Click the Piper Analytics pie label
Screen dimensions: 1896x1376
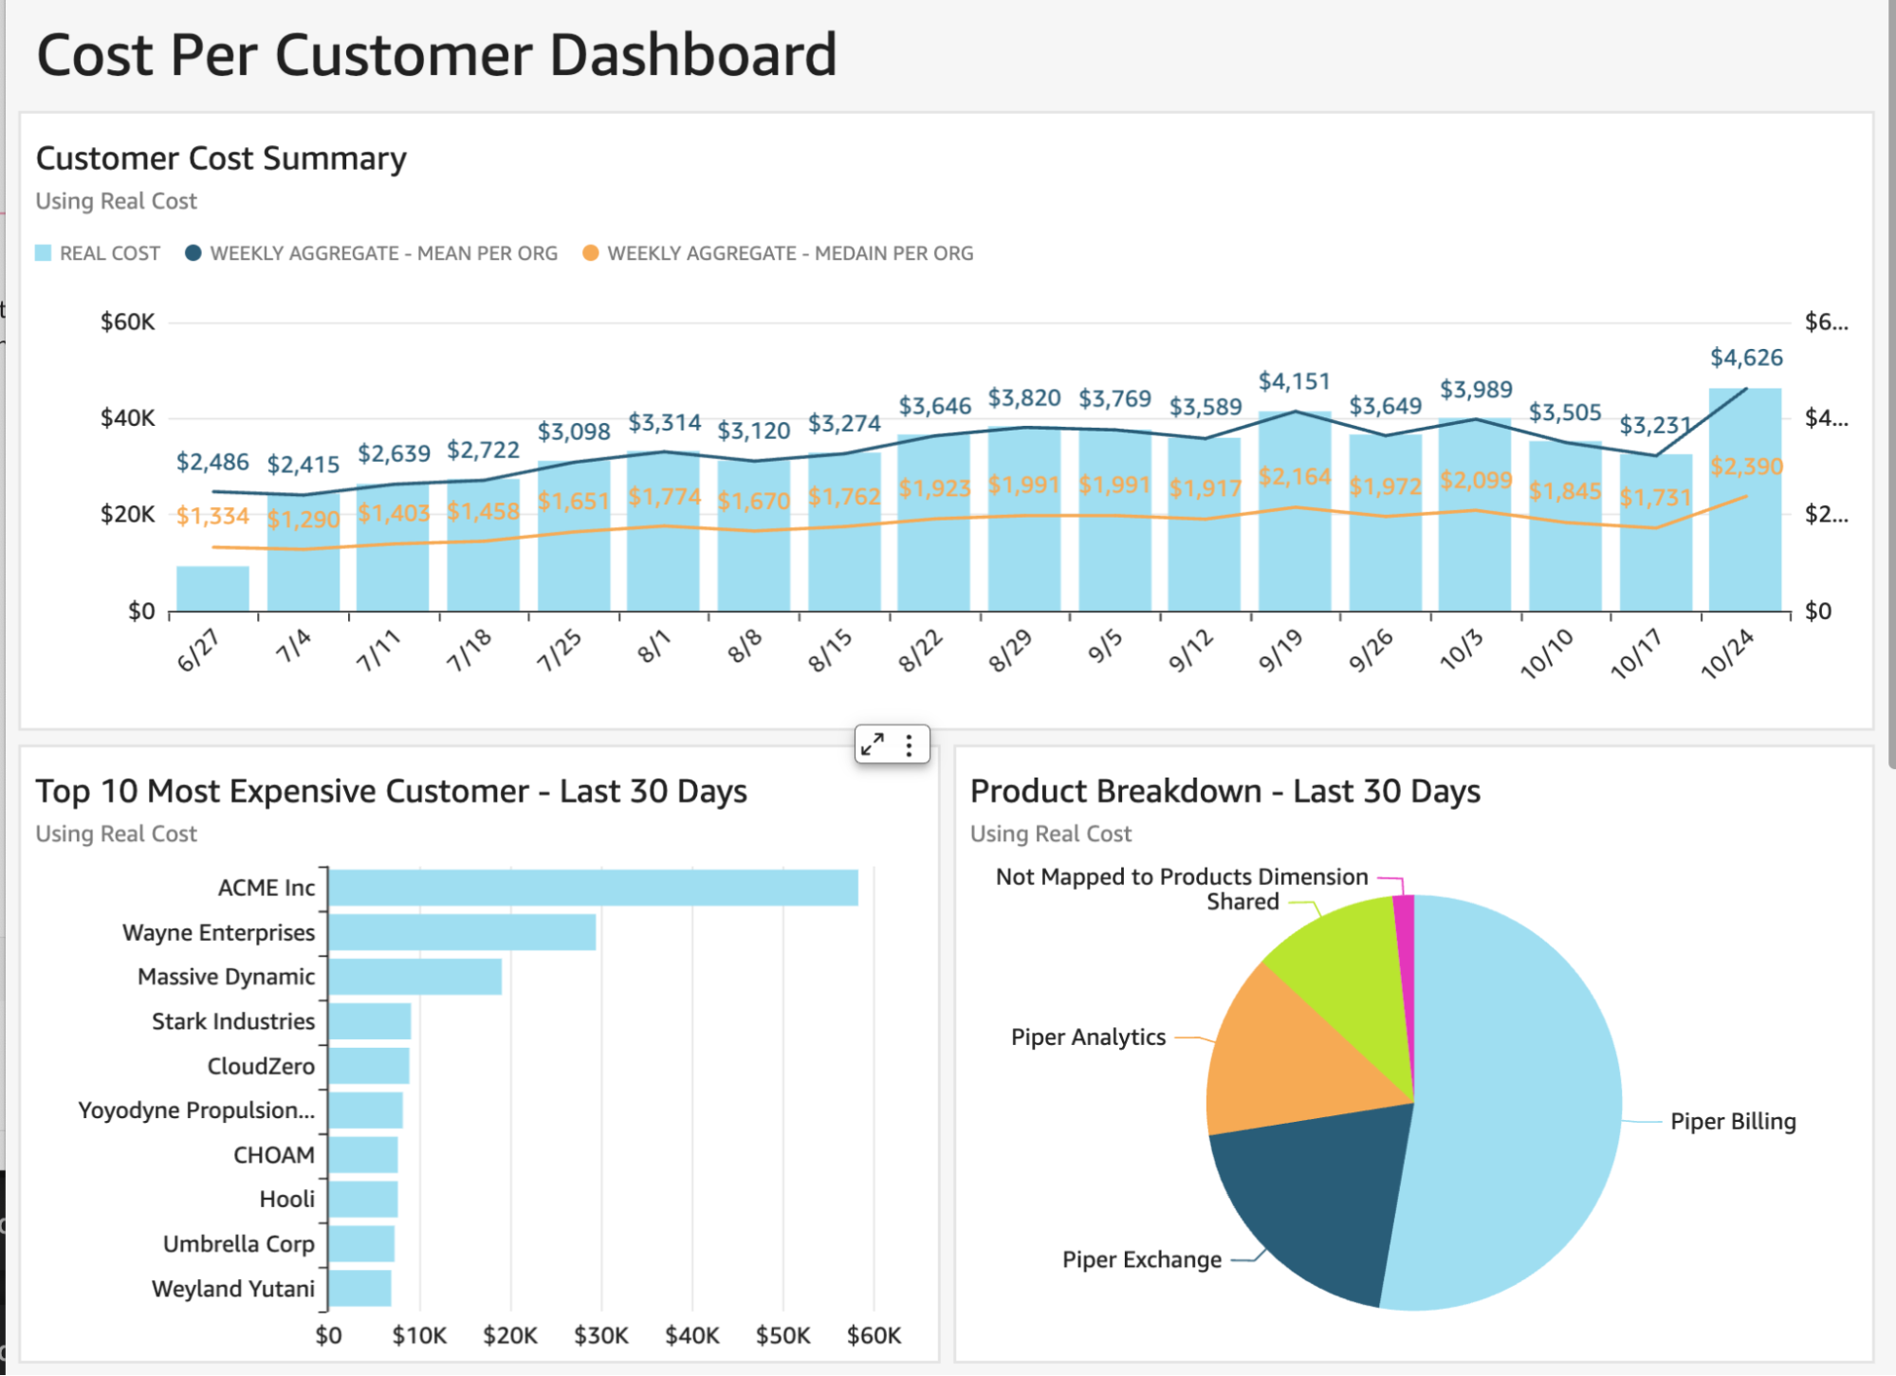point(1088,1037)
